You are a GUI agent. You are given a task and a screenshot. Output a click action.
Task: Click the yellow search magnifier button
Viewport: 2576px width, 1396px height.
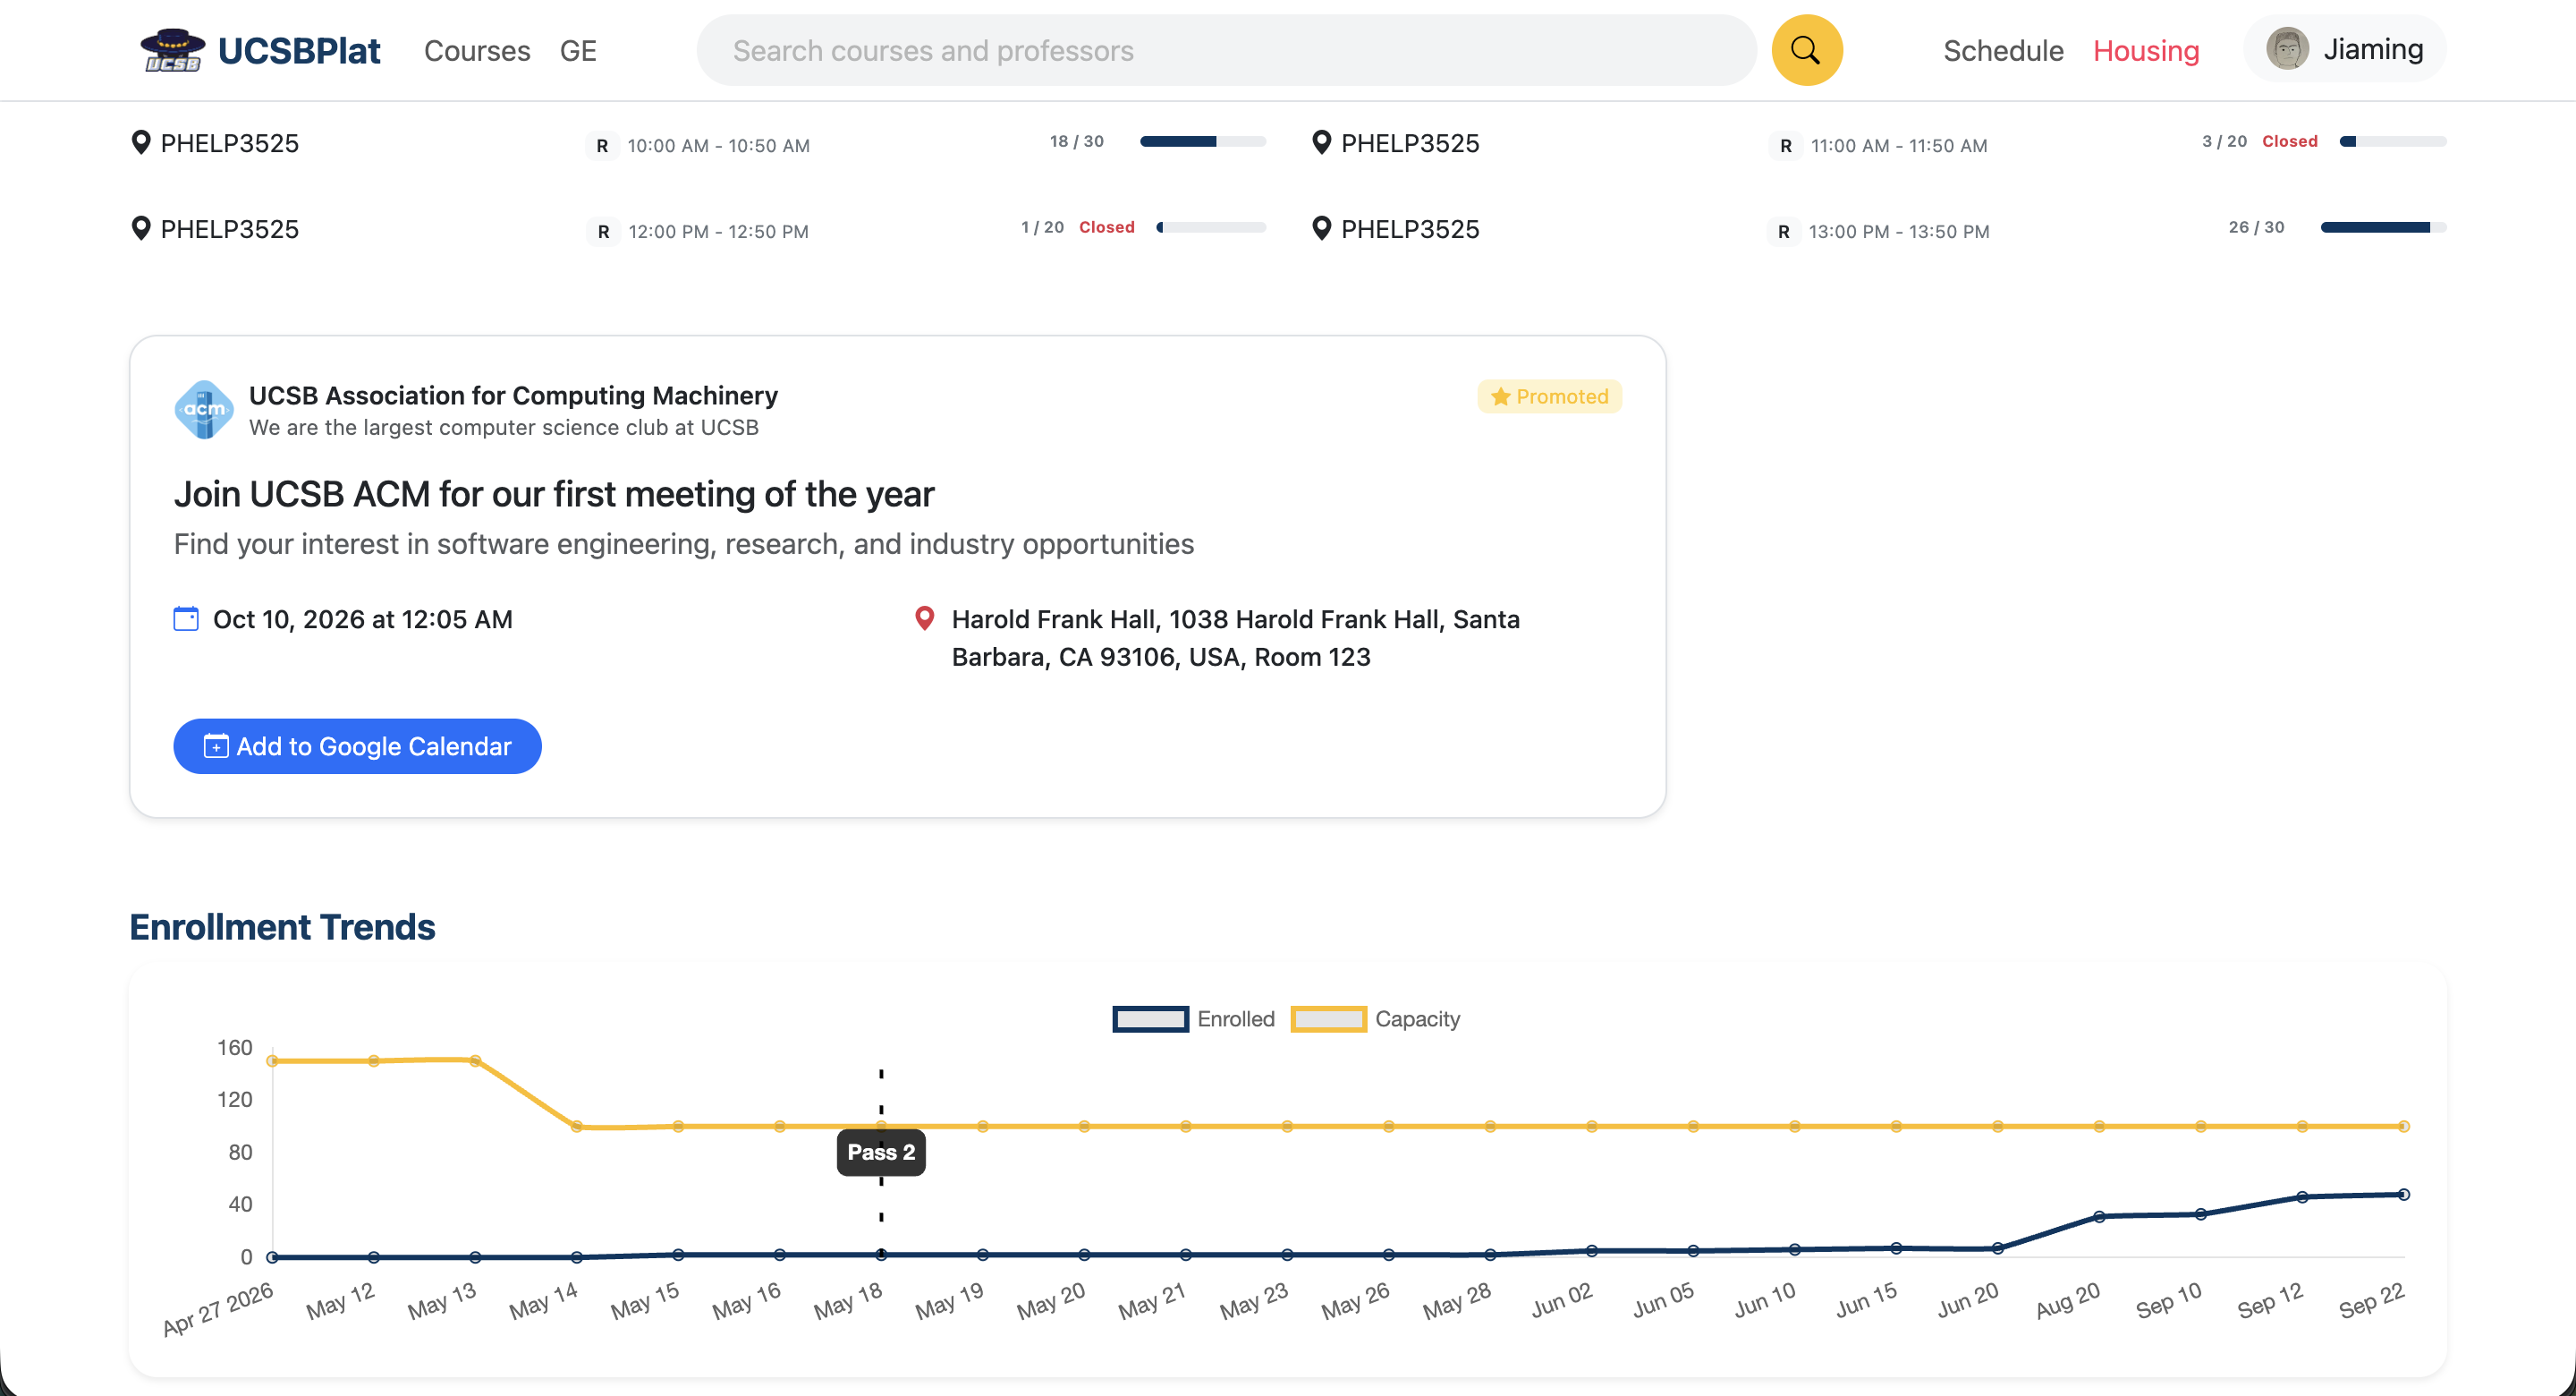click(1806, 50)
